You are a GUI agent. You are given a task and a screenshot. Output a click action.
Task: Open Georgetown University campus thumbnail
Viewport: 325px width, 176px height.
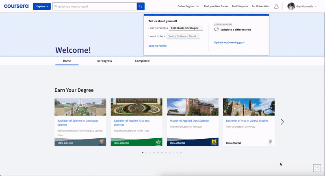[249, 107]
